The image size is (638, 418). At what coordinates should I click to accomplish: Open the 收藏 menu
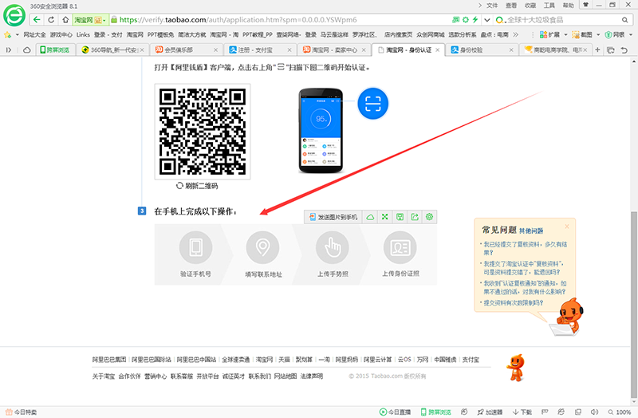530,6
